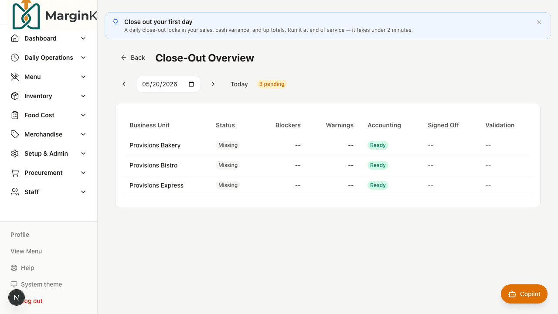Click the Menu utensils icon
The height and width of the screenshot is (314, 558).
point(15,77)
